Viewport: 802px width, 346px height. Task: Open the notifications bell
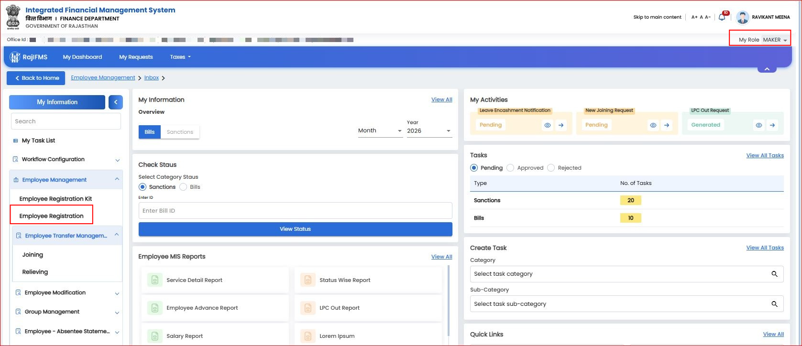click(722, 17)
